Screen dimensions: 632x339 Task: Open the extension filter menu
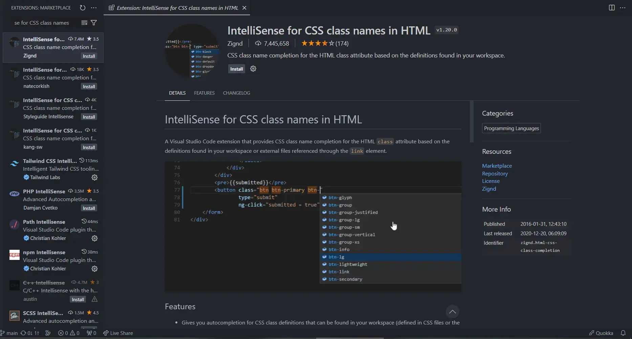[x=94, y=23]
